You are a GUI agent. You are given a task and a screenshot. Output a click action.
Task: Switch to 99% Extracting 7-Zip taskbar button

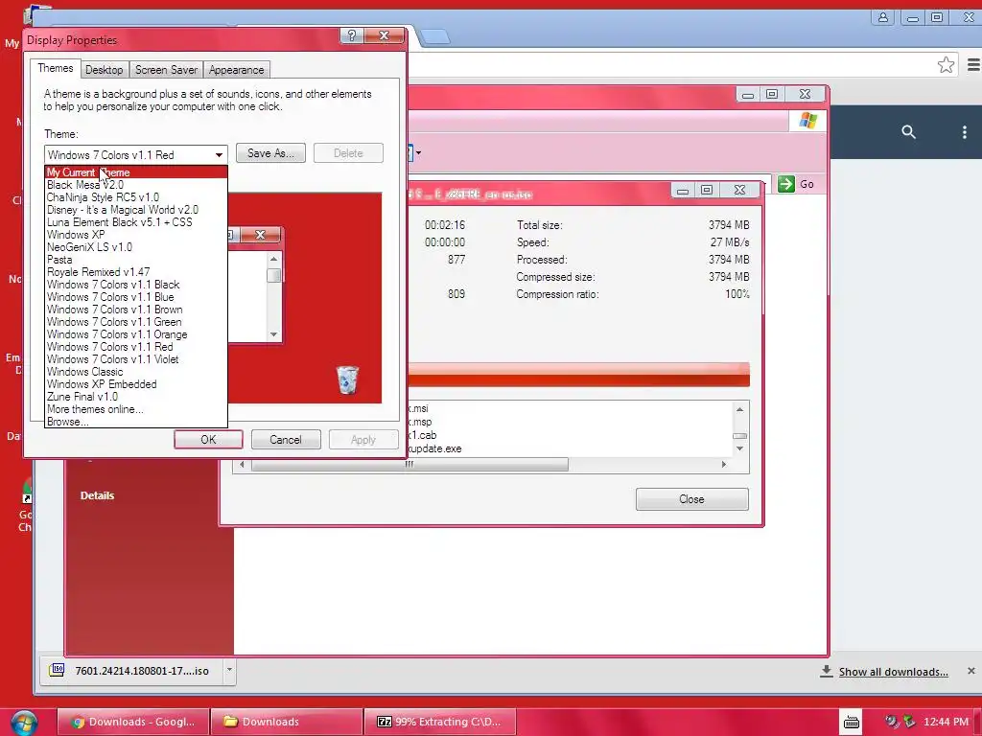pyautogui.click(x=440, y=722)
